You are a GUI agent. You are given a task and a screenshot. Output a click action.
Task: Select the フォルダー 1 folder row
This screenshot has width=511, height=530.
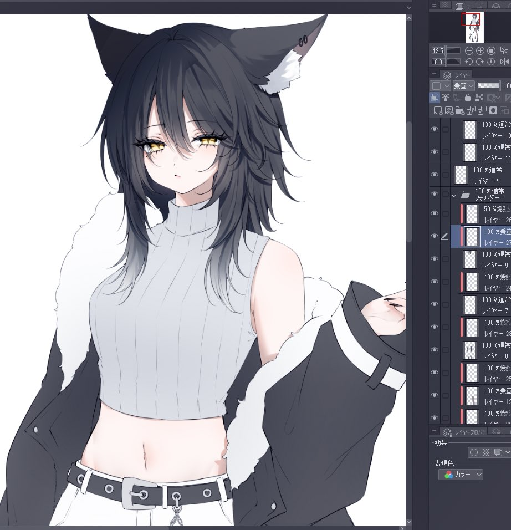pos(481,195)
